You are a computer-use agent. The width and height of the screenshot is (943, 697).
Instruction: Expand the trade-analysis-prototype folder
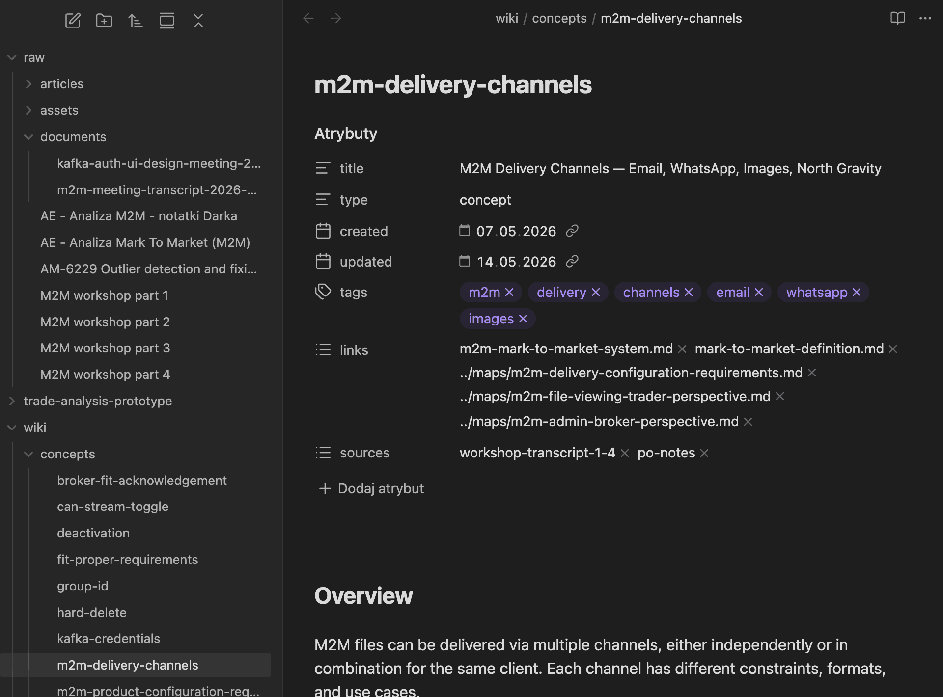(x=12, y=401)
